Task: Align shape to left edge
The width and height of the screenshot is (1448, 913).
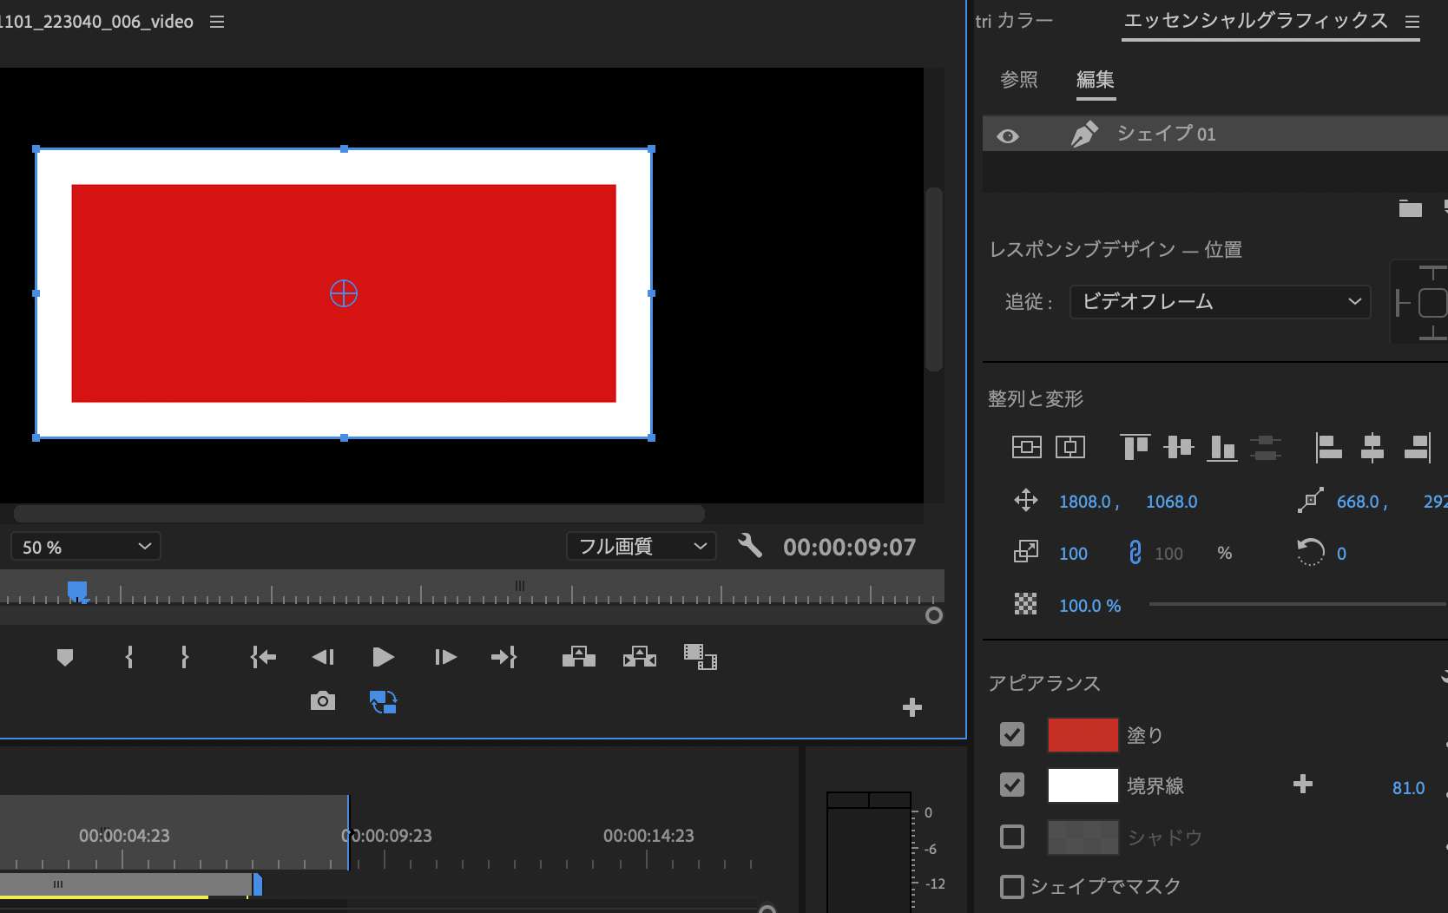Action: click(x=1329, y=447)
